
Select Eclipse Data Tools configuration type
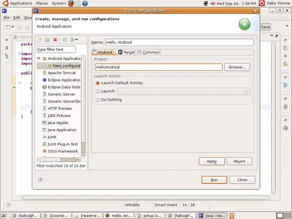(62, 87)
